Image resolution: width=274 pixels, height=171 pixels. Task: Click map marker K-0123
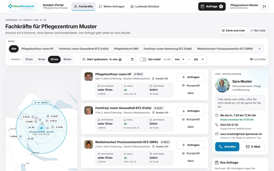point(54,116)
